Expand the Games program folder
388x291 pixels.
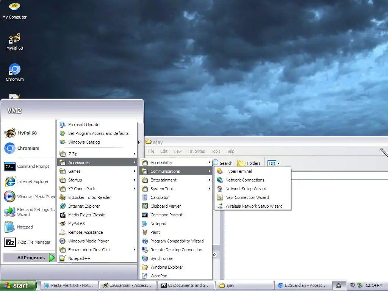coord(97,171)
